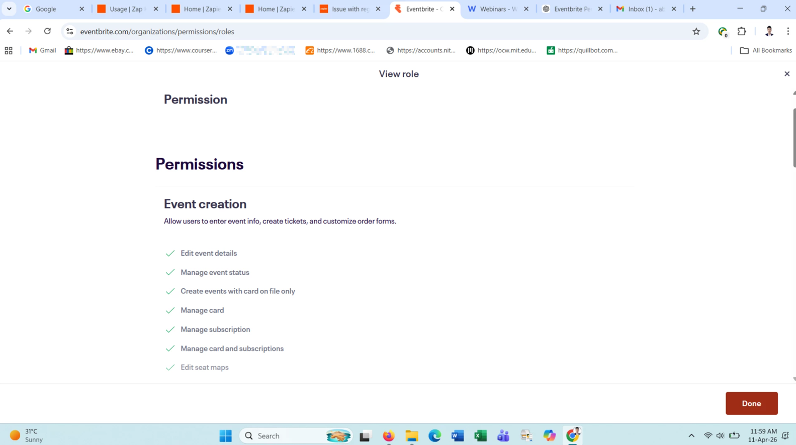Click the Manage subscription checkmark

coord(170,330)
